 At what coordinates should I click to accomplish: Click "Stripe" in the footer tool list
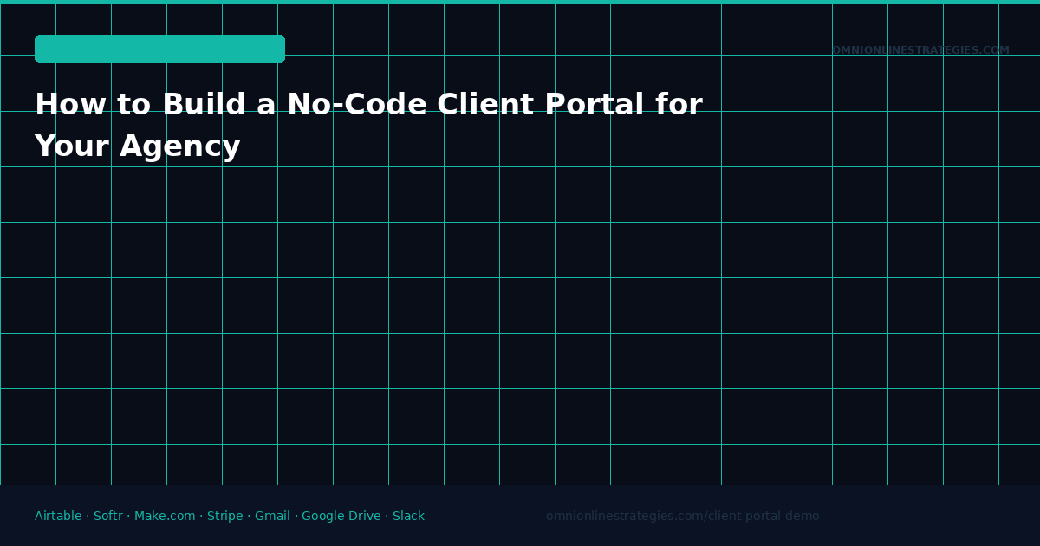click(x=225, y=517)
